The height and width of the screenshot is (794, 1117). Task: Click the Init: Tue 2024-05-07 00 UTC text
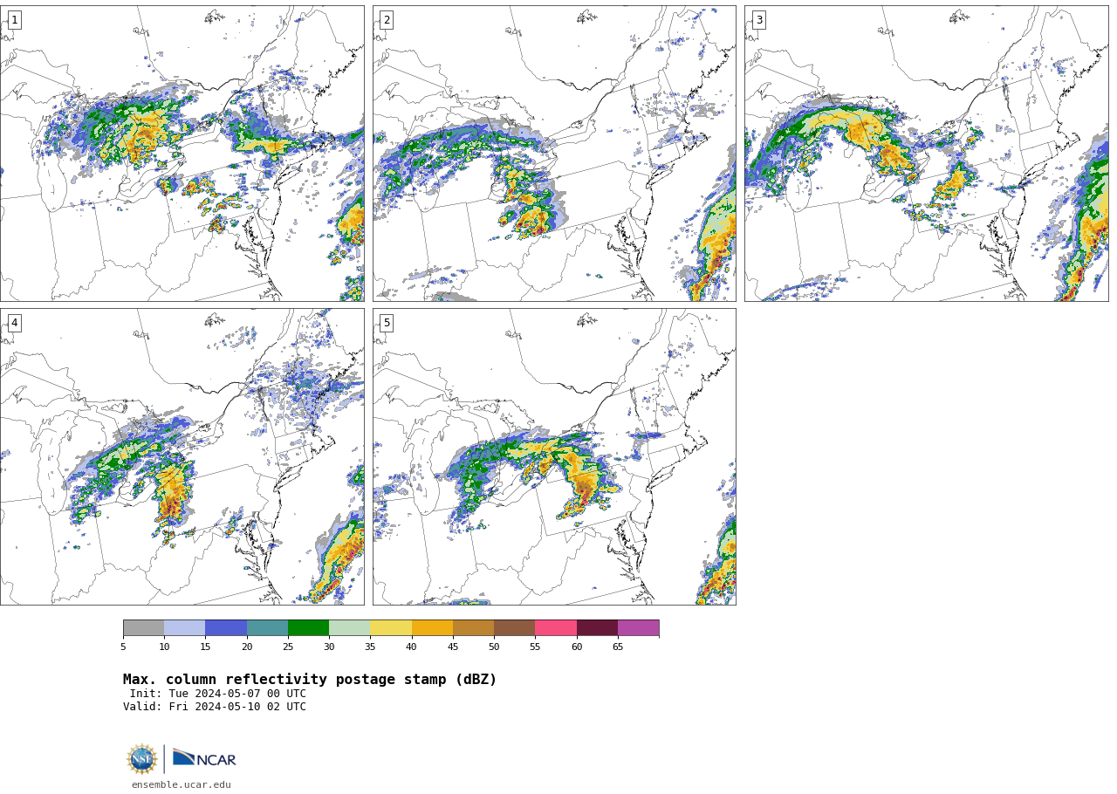(x=218, y=694)
